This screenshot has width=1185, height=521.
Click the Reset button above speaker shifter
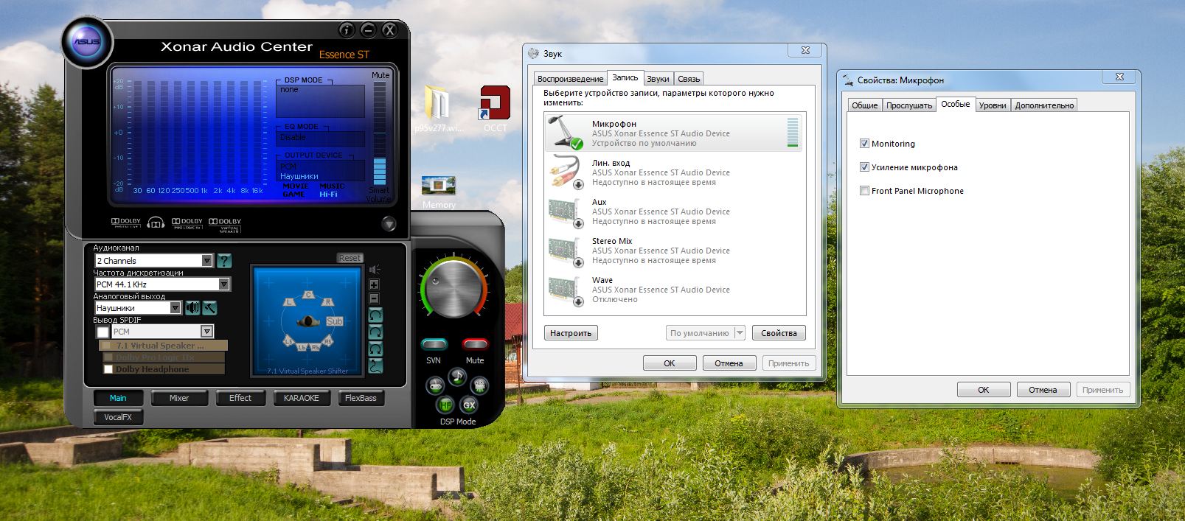pos(350,258)
